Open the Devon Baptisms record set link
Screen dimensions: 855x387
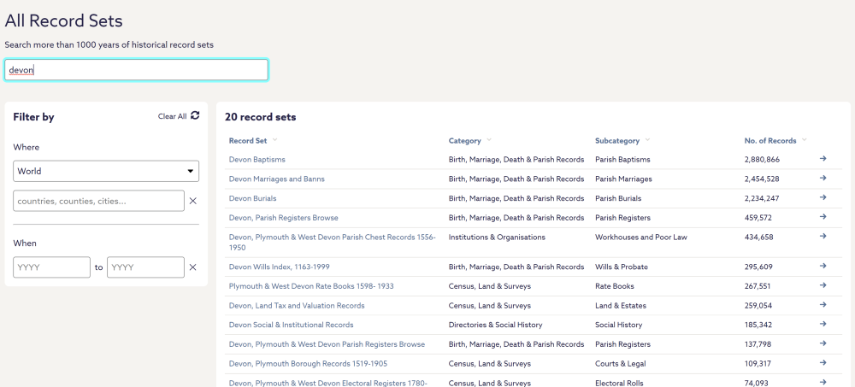click(x=256, y=160)
